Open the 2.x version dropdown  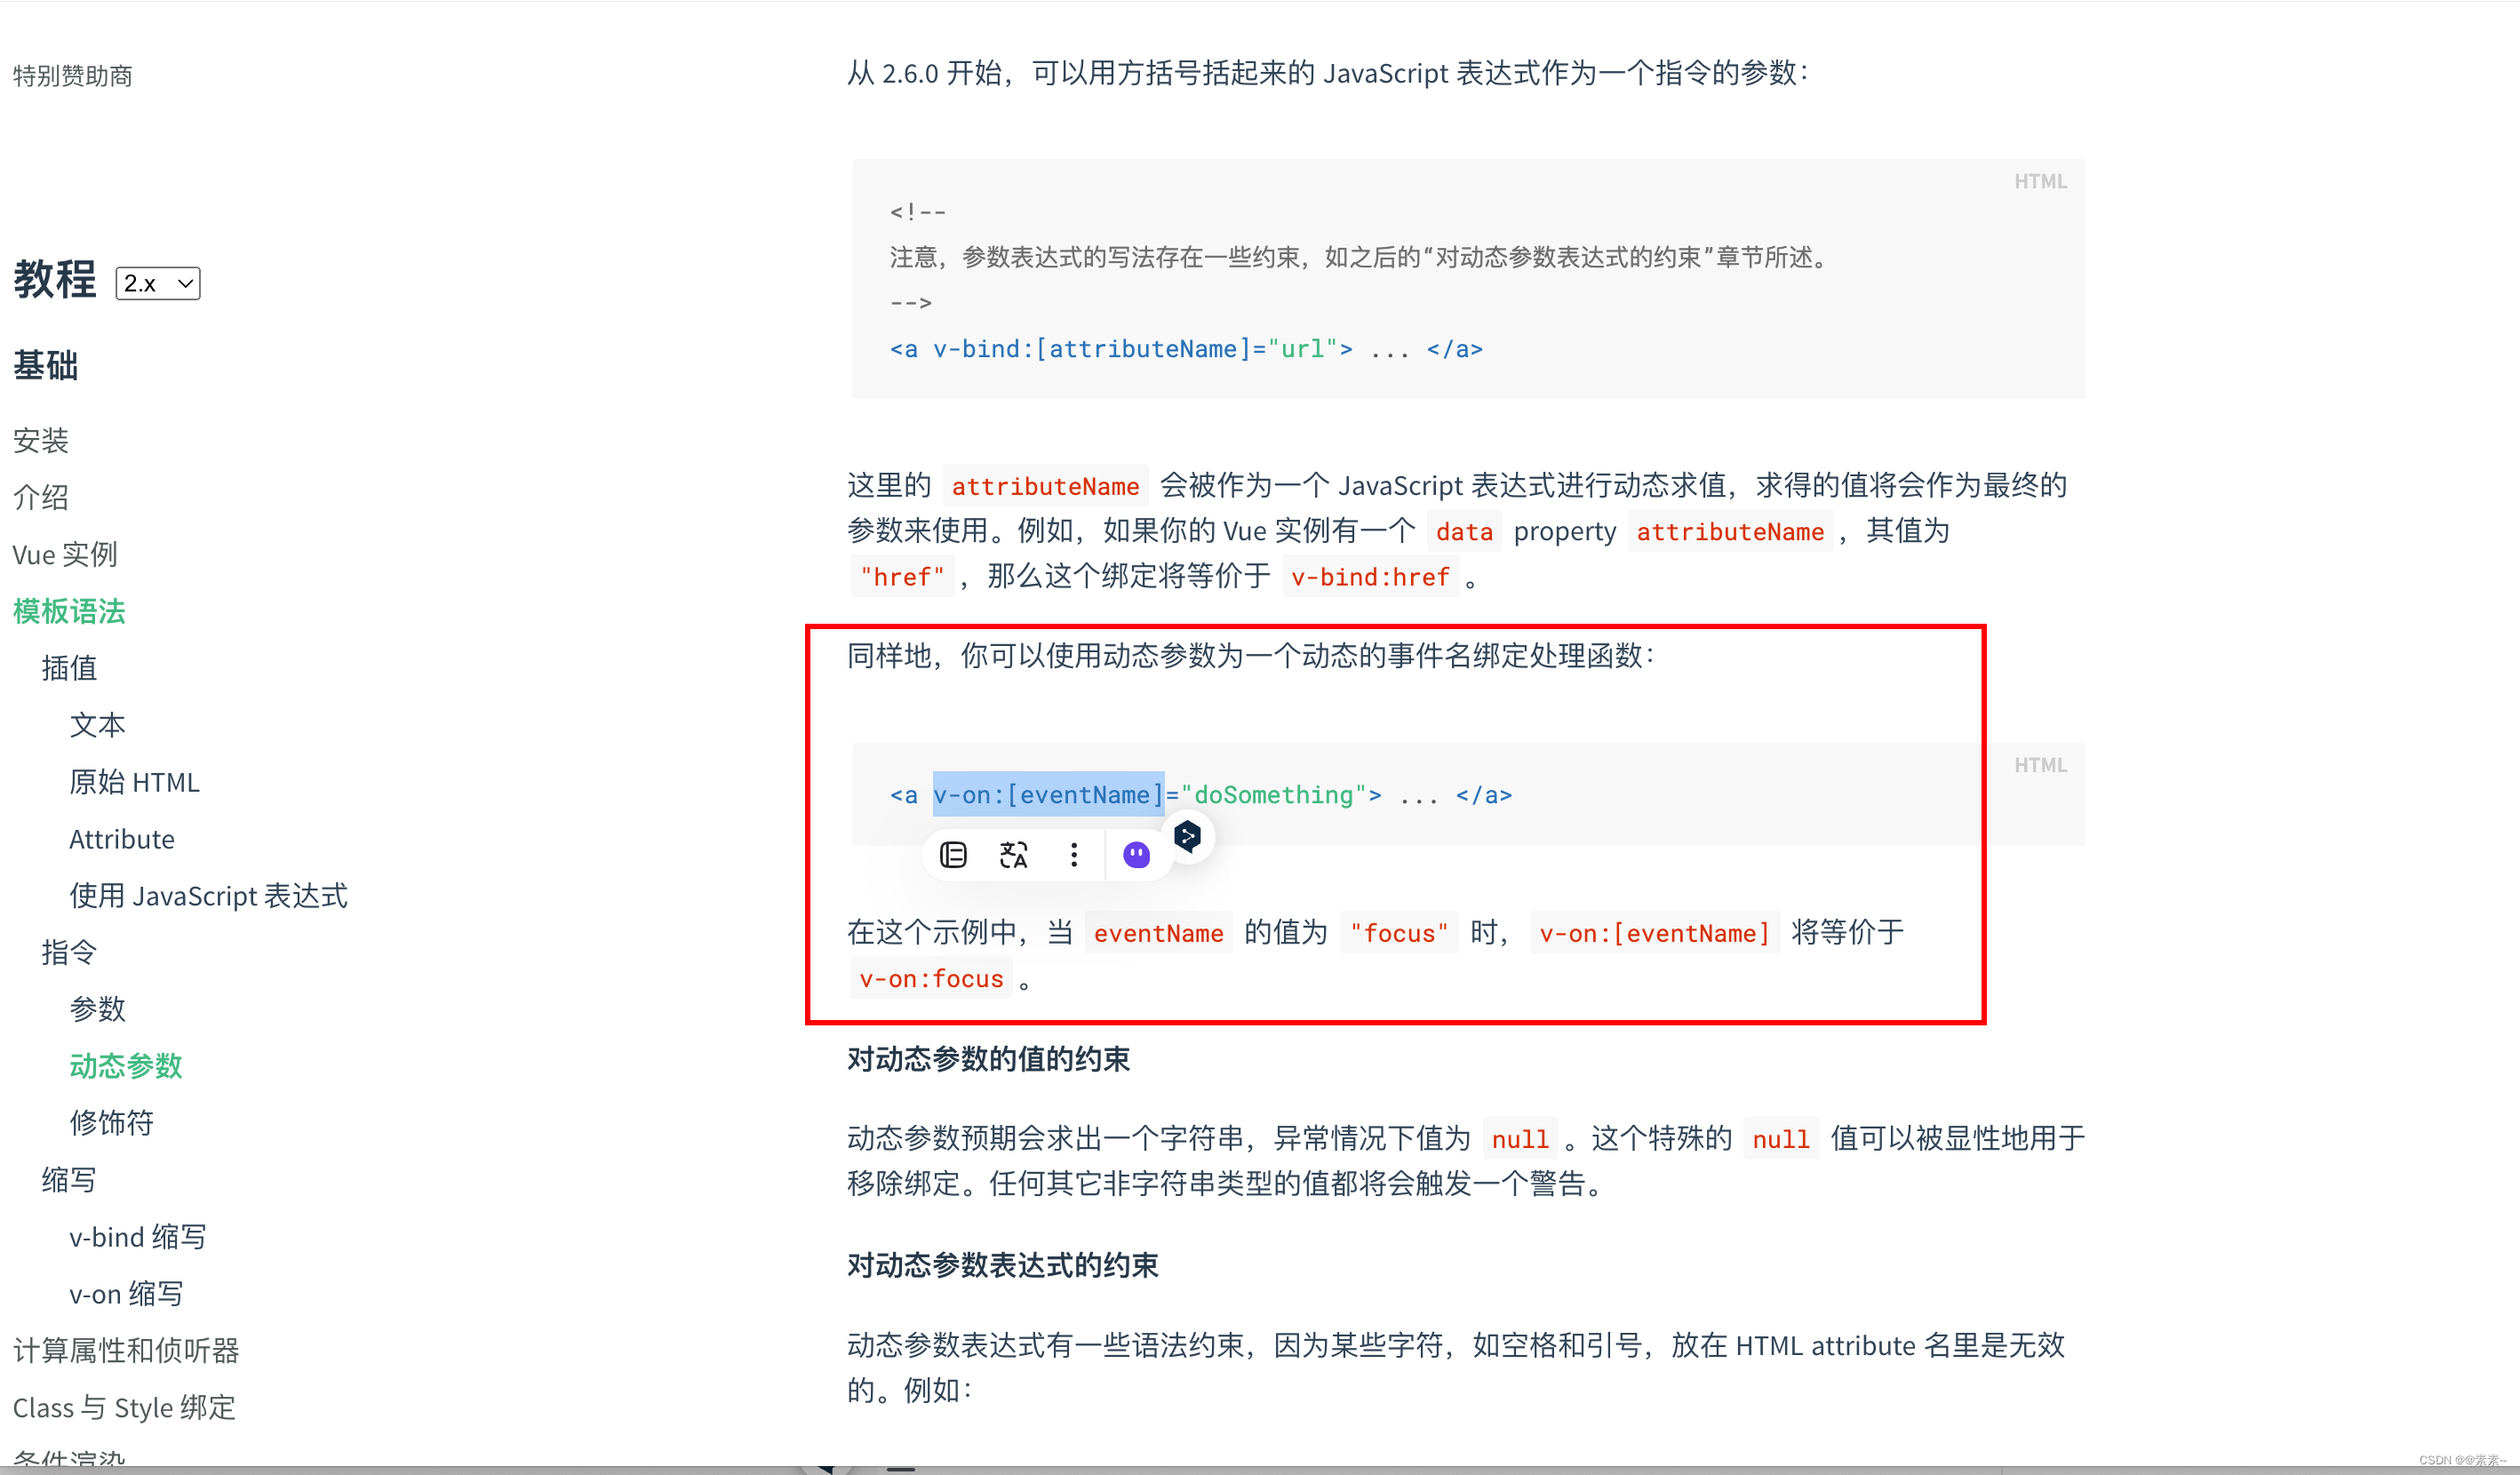pos(158,283)
